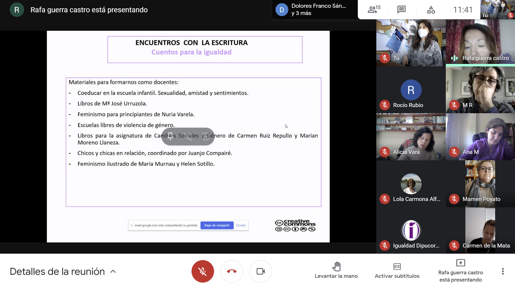Hang up with the red phone button

(x=232, y=271)
